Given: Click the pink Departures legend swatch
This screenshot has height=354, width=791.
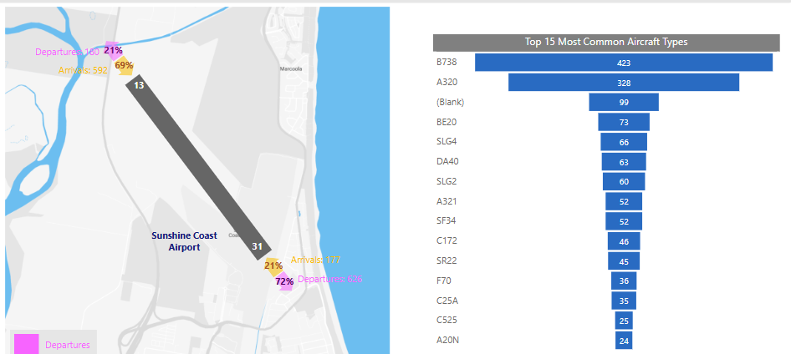Looking at the screenshot, I should (26, 344).
